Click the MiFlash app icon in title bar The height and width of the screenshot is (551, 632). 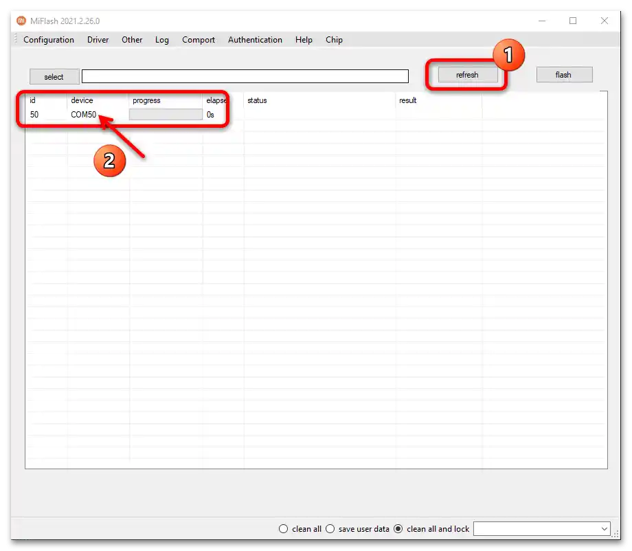point(21,21)
